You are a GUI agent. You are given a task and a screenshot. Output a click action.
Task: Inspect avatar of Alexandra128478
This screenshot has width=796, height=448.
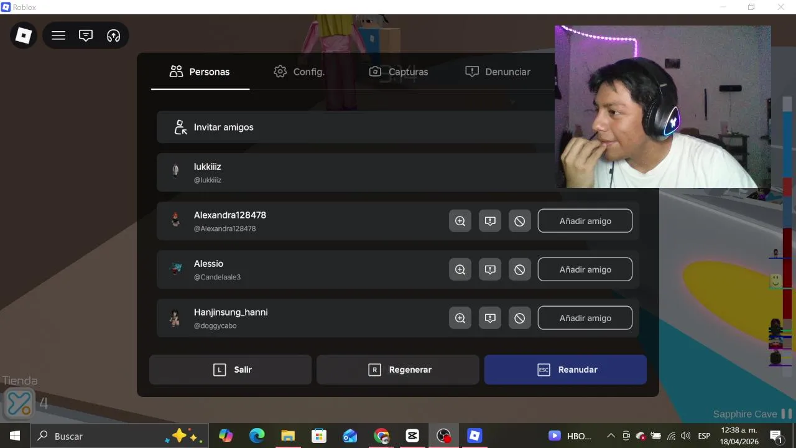[460, 221]
